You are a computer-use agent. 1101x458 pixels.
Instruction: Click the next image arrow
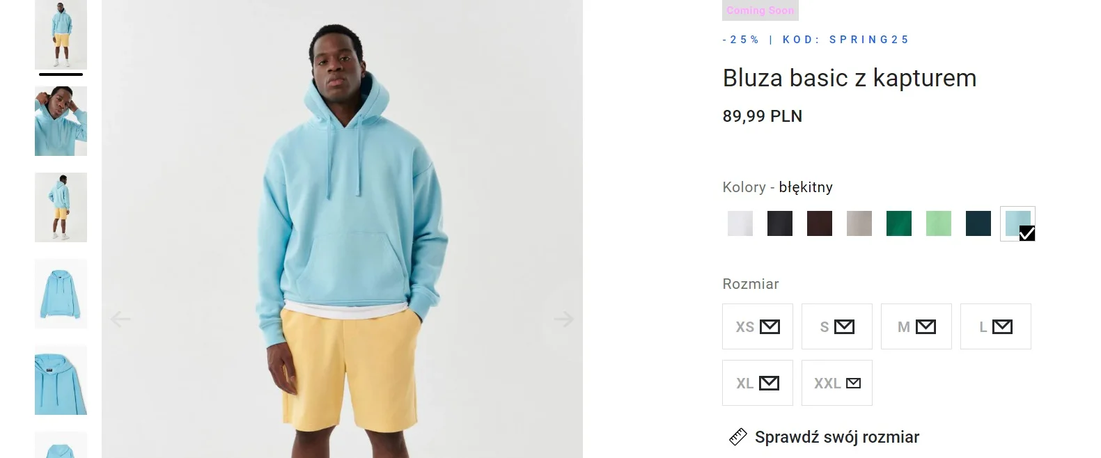pos(563,319)
